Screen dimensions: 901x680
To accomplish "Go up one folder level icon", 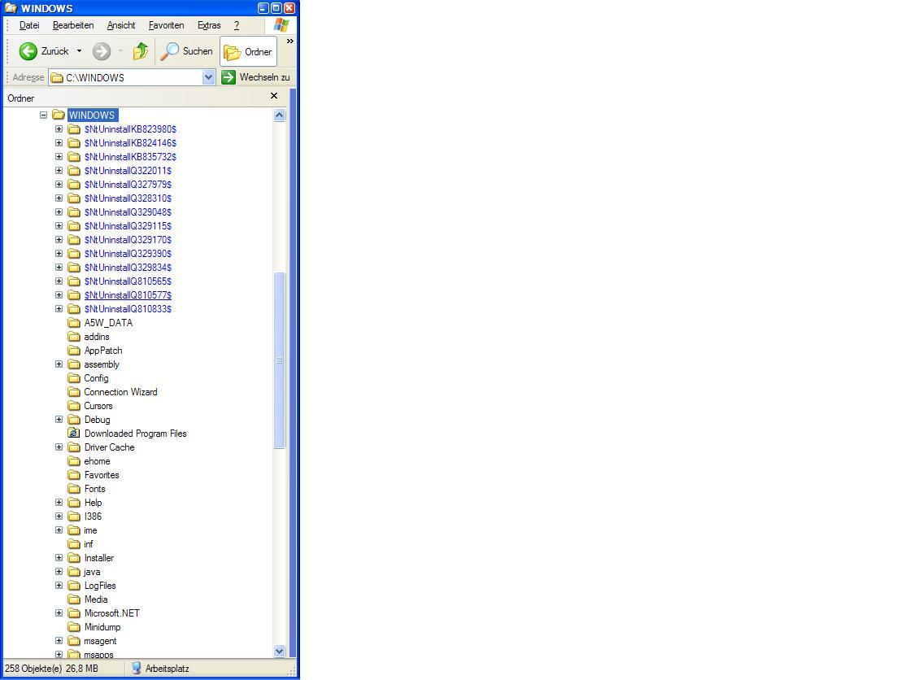I will [x=141, y=51].
